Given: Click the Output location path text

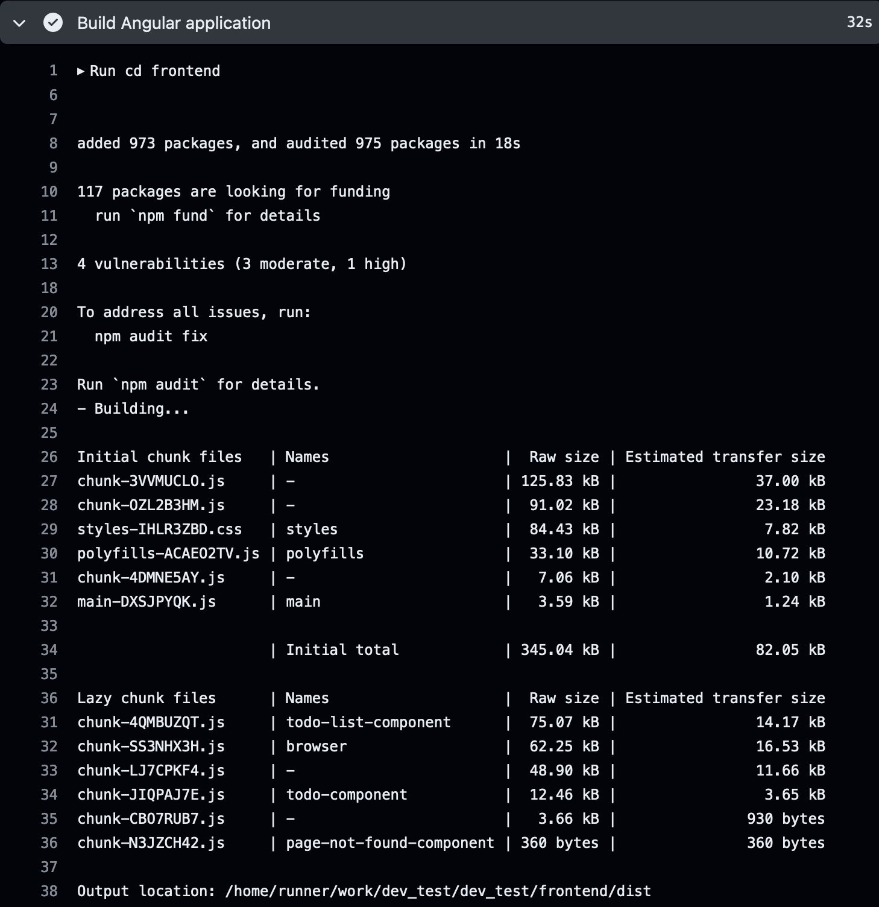Looking at the screenshot, I should tap(438, 891).
